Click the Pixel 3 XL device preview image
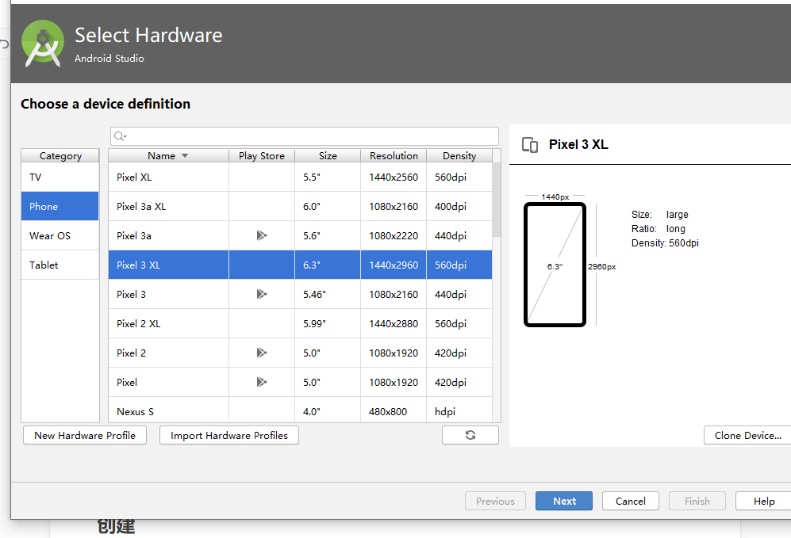This screenshot has height=538, width=791. [x=555, y=265]
